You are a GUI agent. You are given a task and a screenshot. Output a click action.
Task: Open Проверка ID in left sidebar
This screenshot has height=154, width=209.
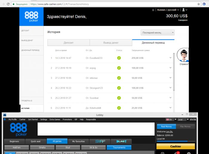click(31, 101)
